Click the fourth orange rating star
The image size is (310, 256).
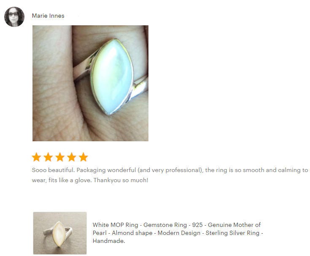coord(72,157)
